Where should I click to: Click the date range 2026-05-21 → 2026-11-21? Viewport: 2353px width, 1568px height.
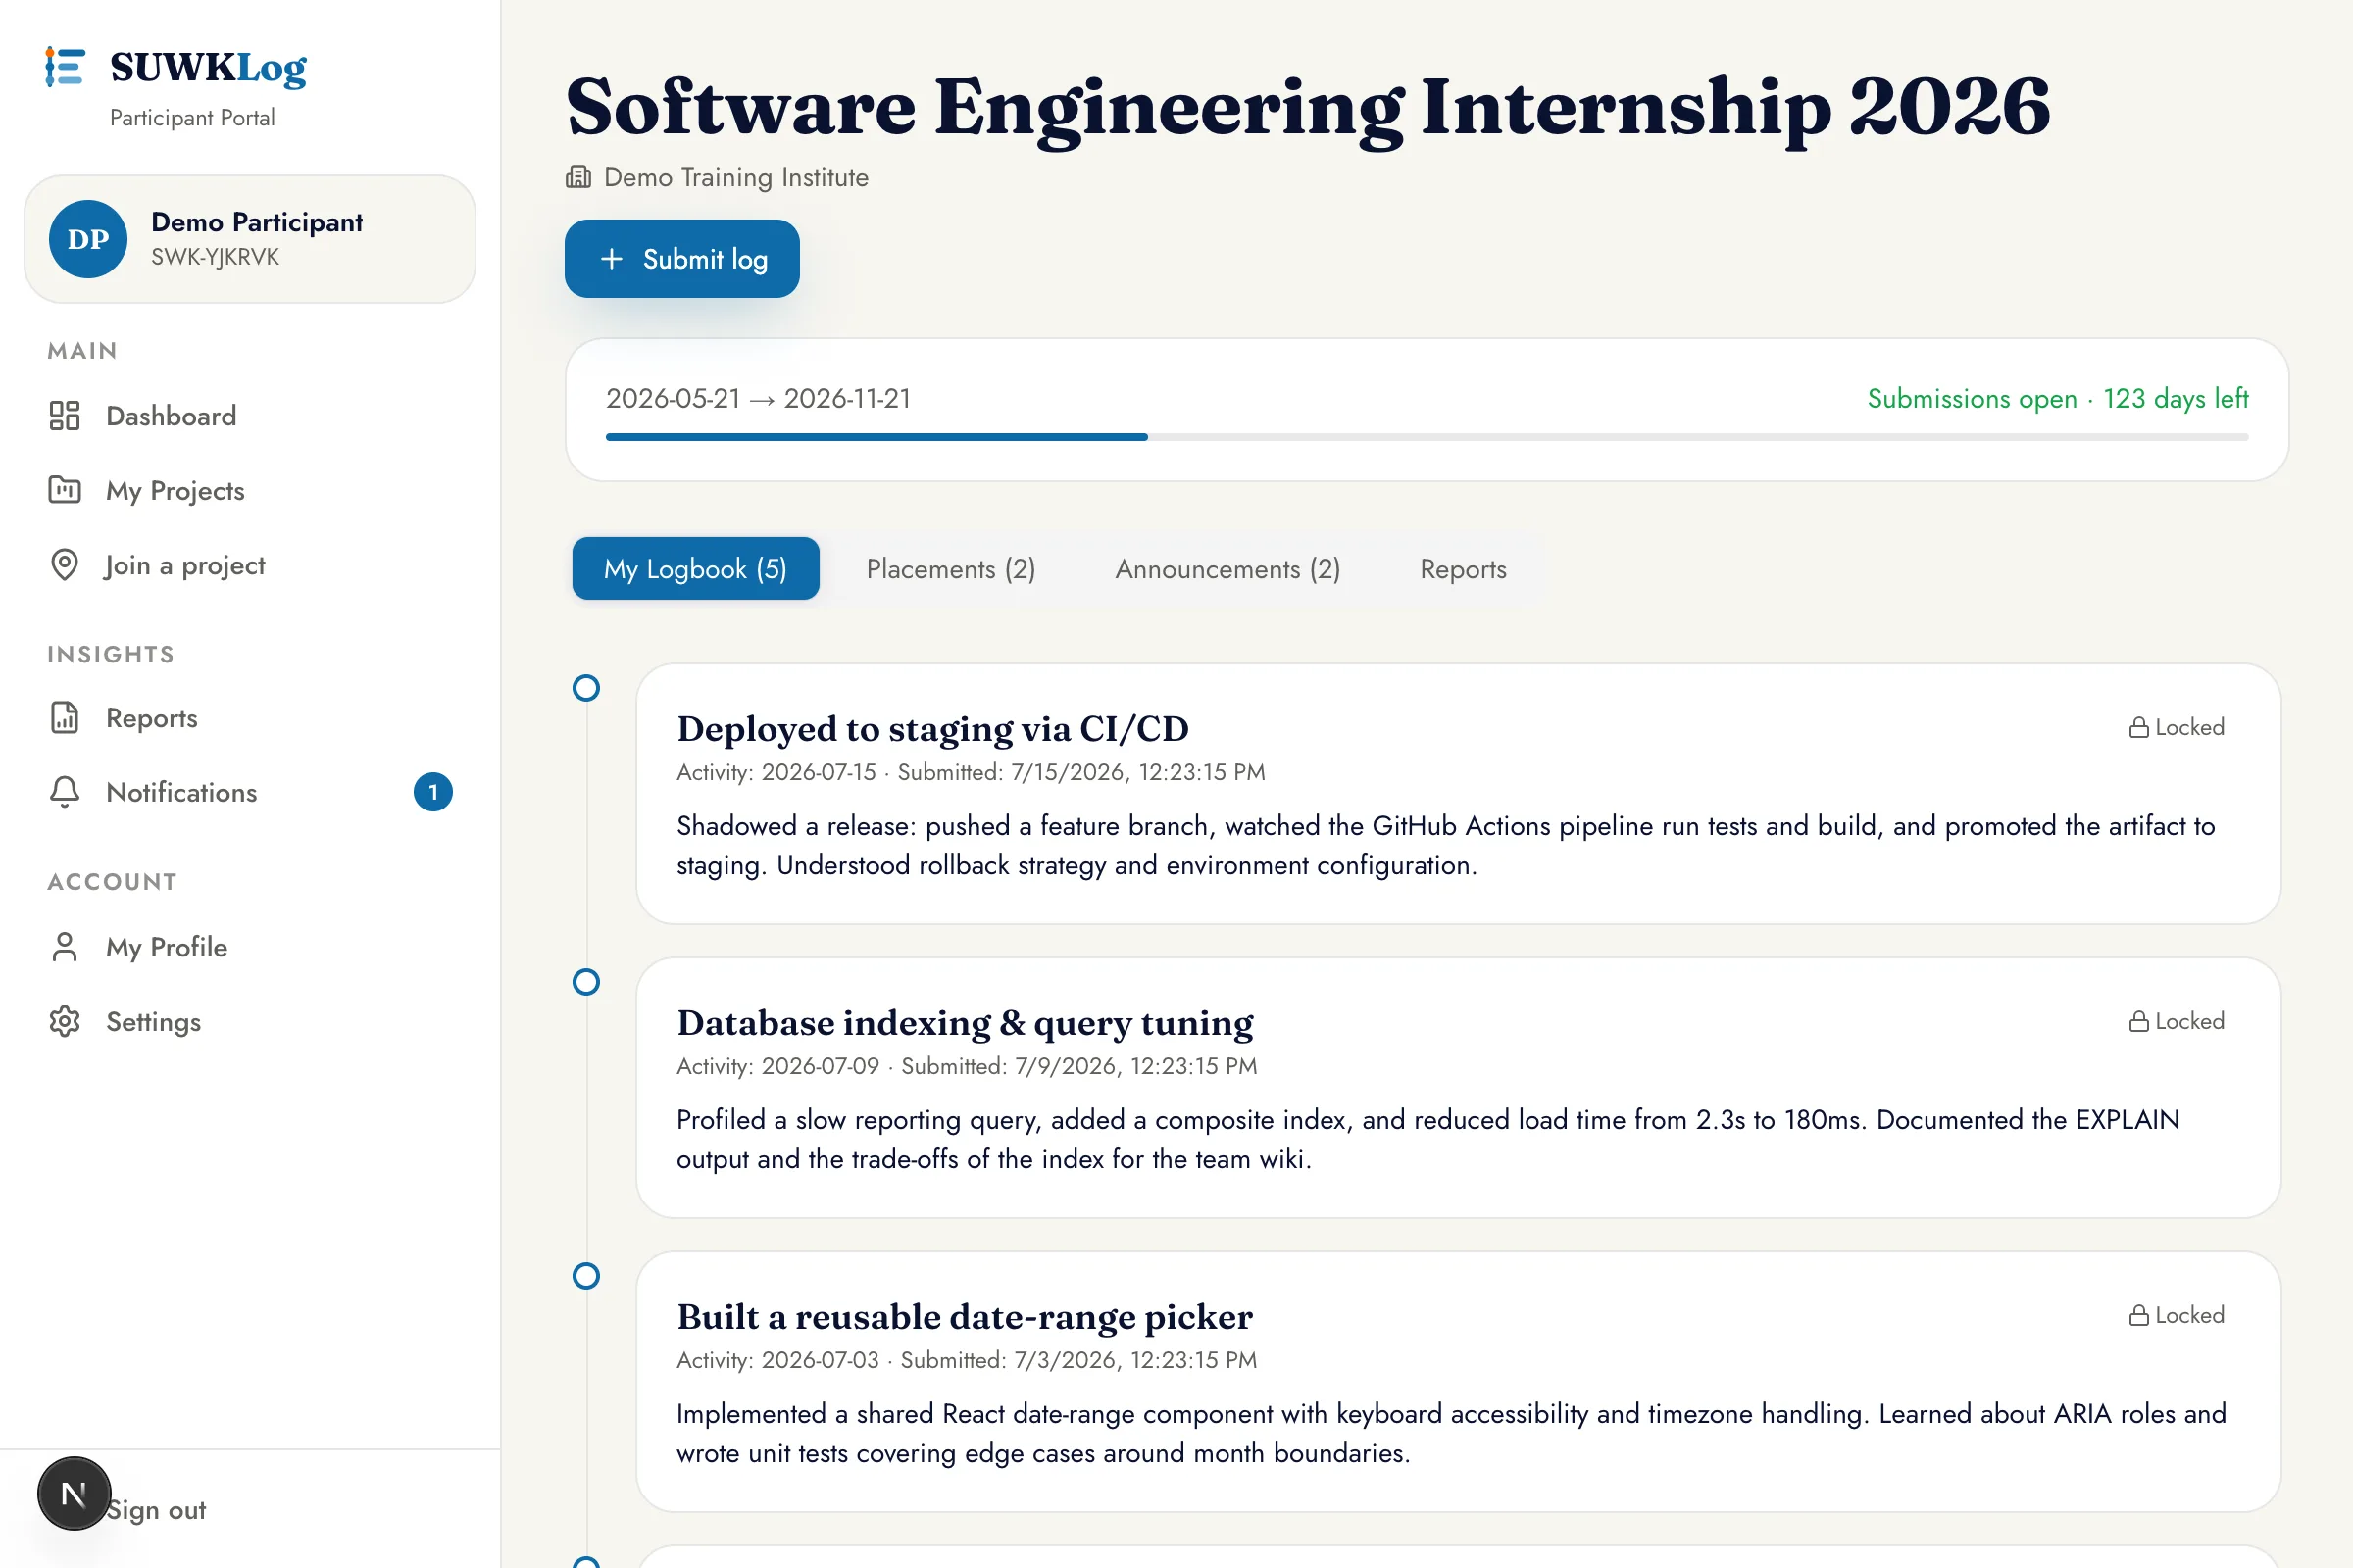coord(758,398)
